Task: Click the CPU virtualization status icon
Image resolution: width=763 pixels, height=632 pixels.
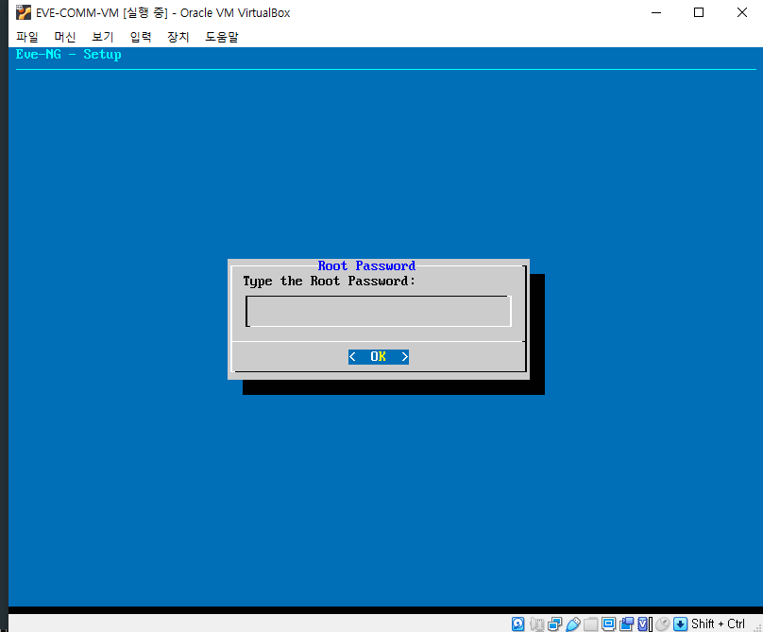Action: (x=643, y=623)
